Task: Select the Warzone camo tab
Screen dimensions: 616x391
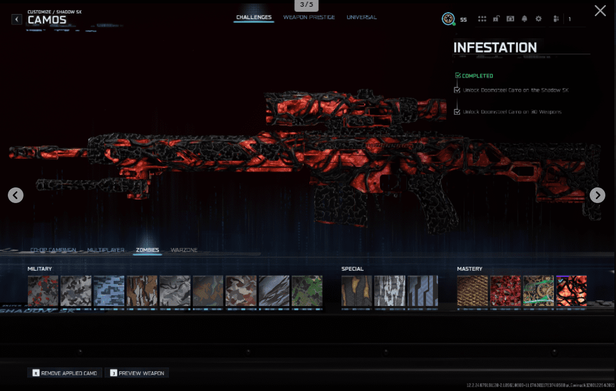Action: click(184, 250)
